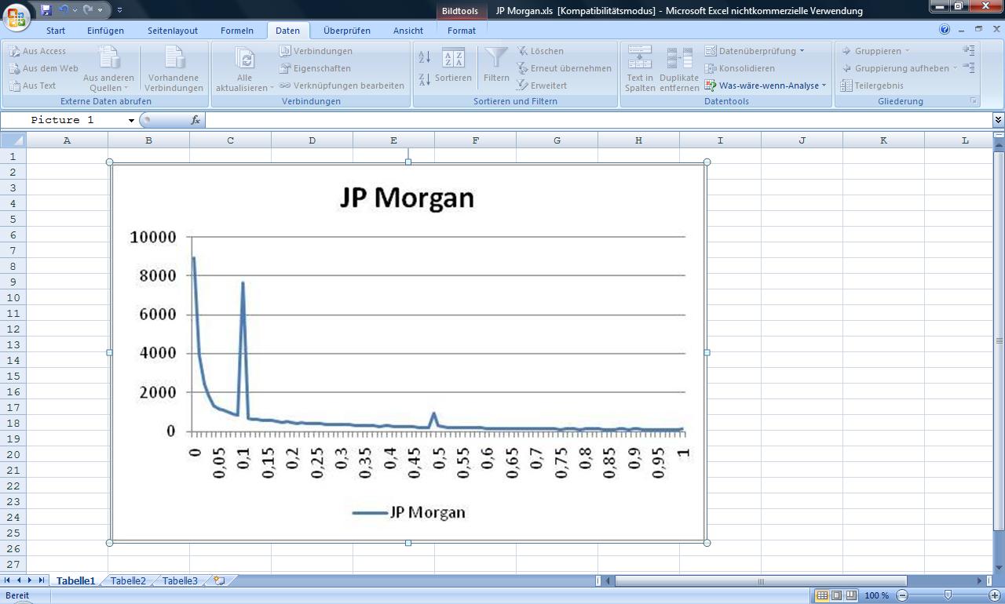The height and width of the screenshot is (604, 1005).
Task: Sort ascending with the A-Z icon
Action: click(x=425, y=57)
